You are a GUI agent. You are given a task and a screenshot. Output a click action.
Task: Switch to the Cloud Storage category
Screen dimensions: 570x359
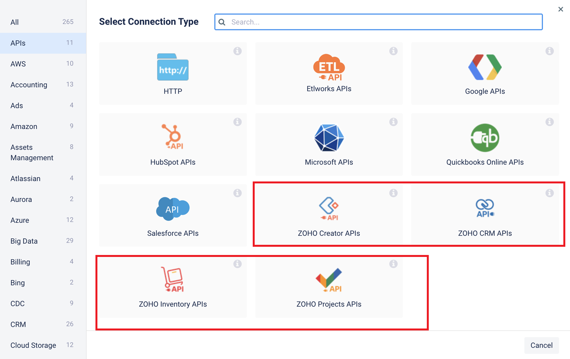coord(43,345)
